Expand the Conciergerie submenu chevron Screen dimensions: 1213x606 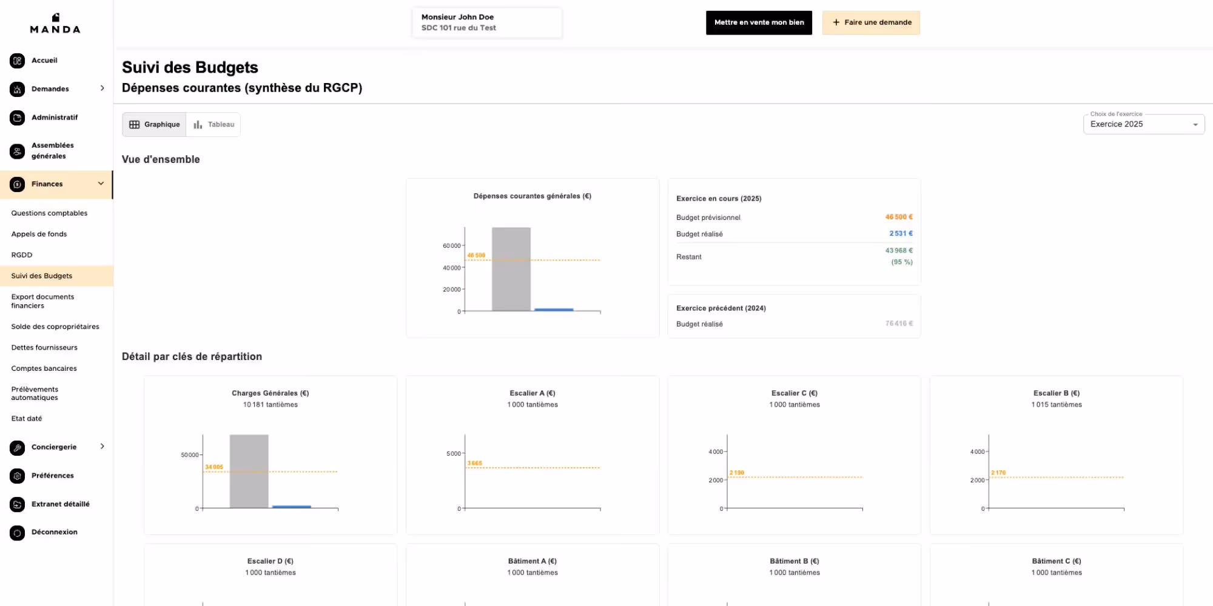coord(102,447)
